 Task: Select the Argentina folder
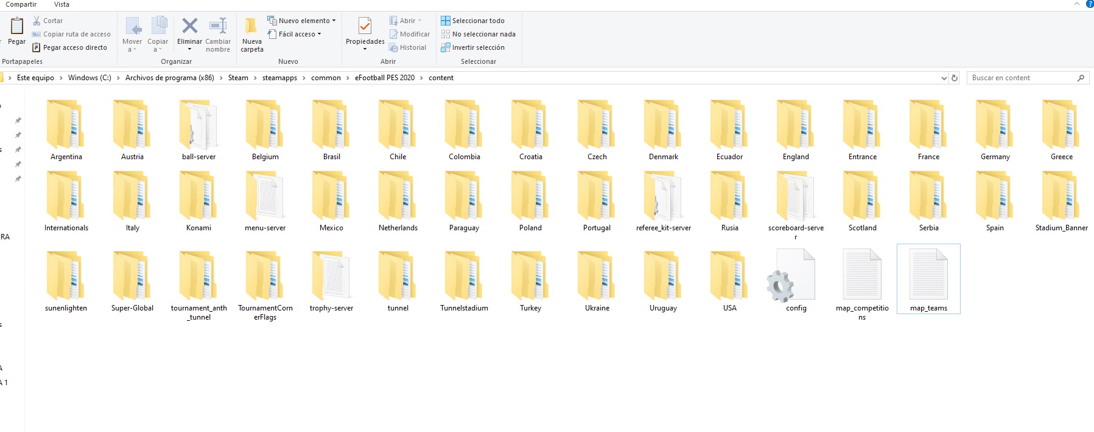(x=66, y=130)
